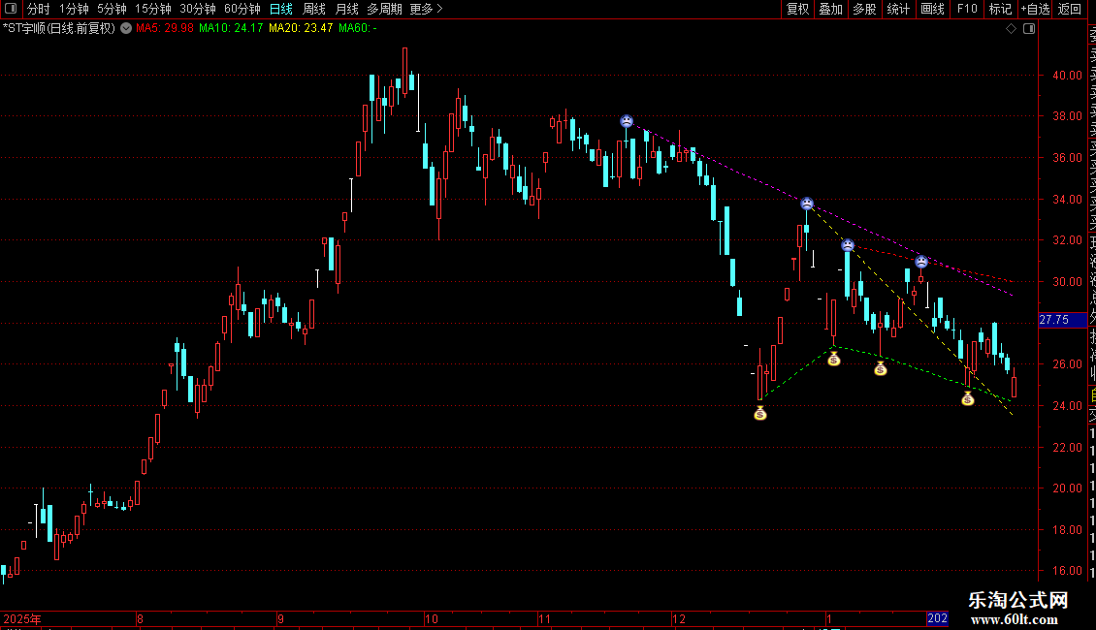The image size is (1096, 630).
Task: Click the 32.00 price axis label
Action: tap(1067, 240)
